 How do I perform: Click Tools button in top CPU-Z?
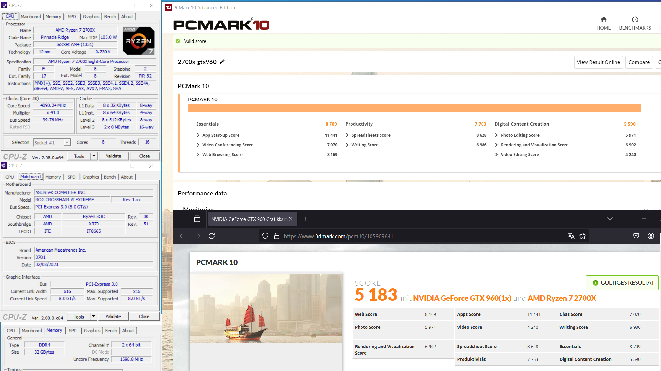(x=79, y=156)
